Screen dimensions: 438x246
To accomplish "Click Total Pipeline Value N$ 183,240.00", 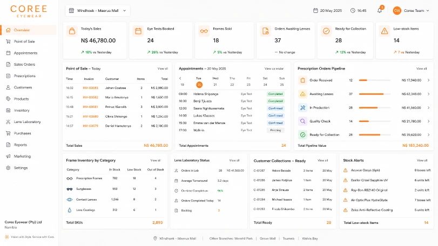I will pos(415,146).
